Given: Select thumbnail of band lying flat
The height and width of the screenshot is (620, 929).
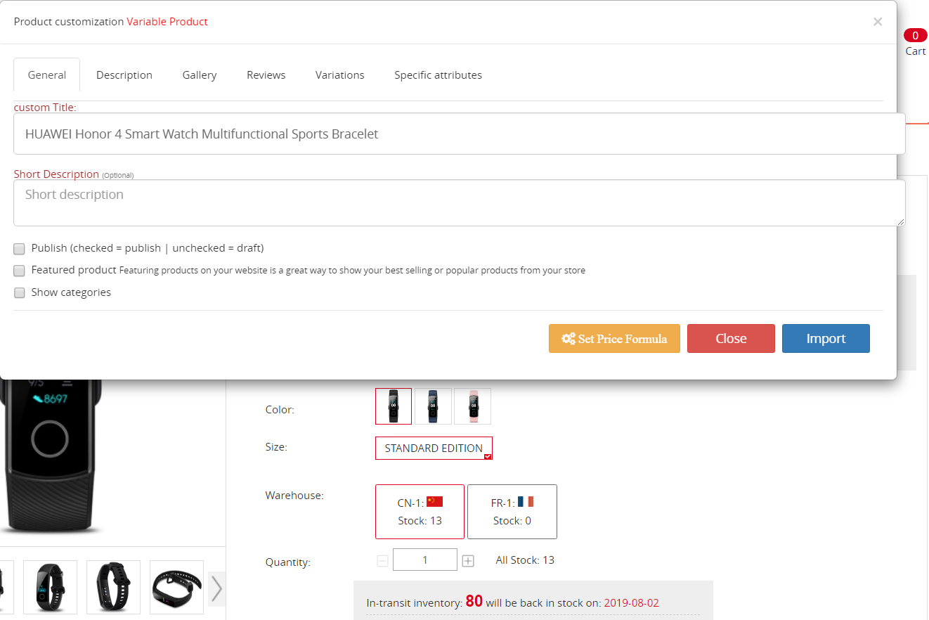Looking at the screenshot, I should click(x=177, y=587).
